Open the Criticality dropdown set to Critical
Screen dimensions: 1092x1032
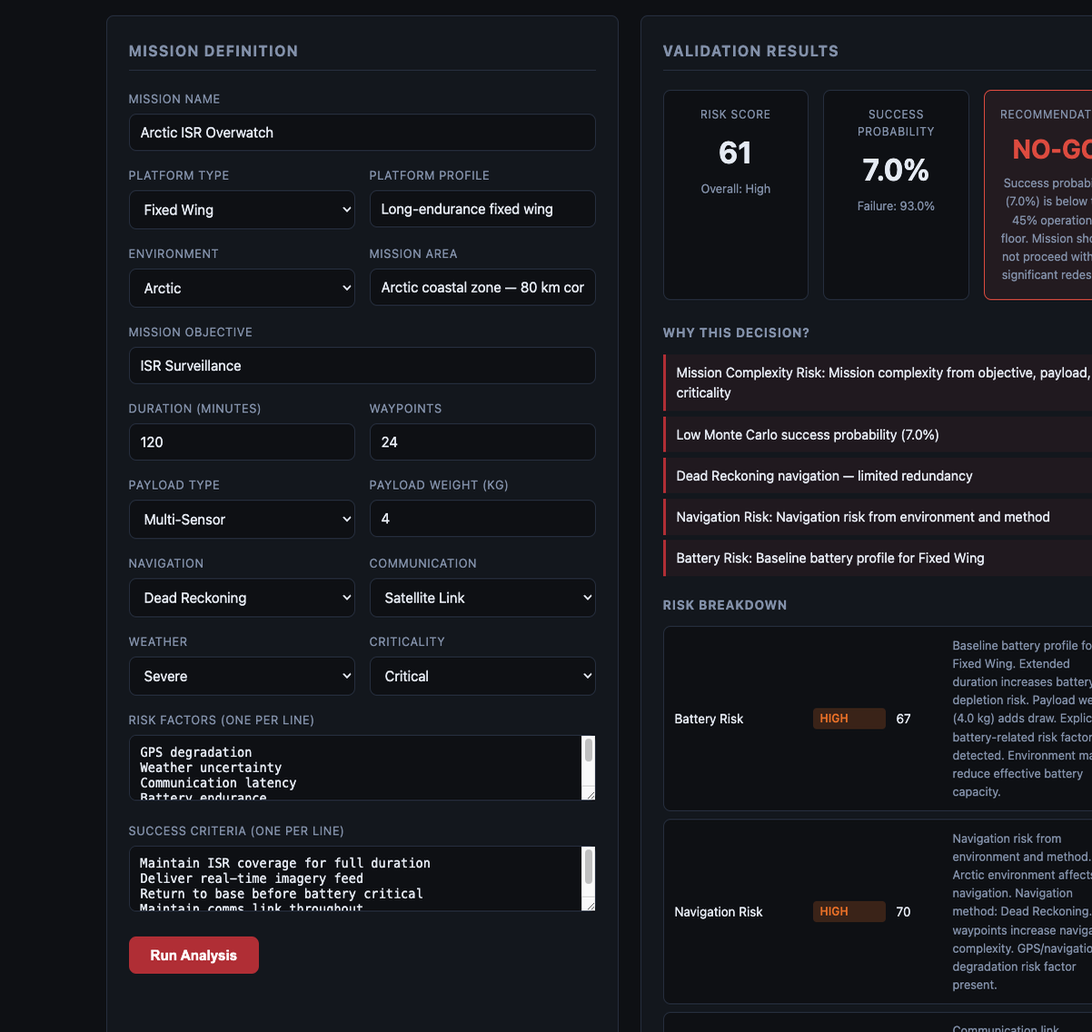point(482,676)
